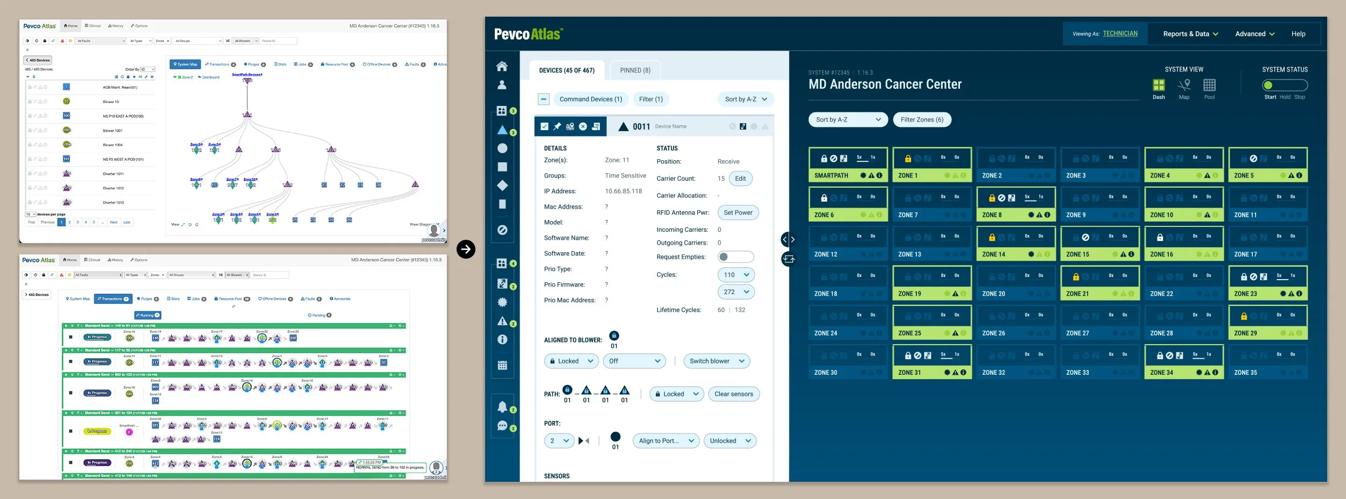Open the Cycles value dropdown showing 110
Screen dimensions: 1346x499
pyautogui.click(x=735, y=274)
